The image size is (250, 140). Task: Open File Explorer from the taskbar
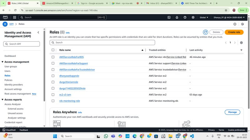tap(170, 136)
